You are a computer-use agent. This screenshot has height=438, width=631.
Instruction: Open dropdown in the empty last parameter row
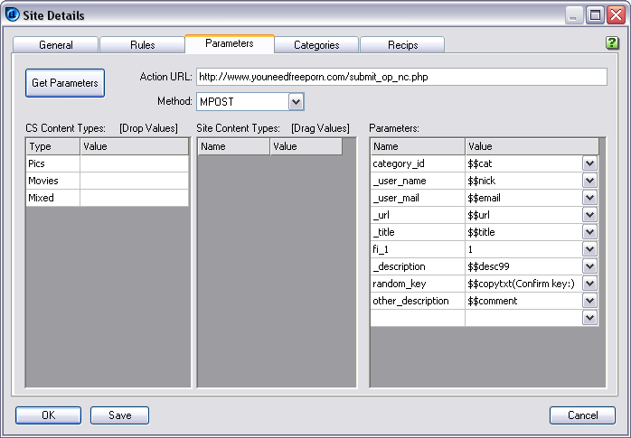(x=589, y=318)
